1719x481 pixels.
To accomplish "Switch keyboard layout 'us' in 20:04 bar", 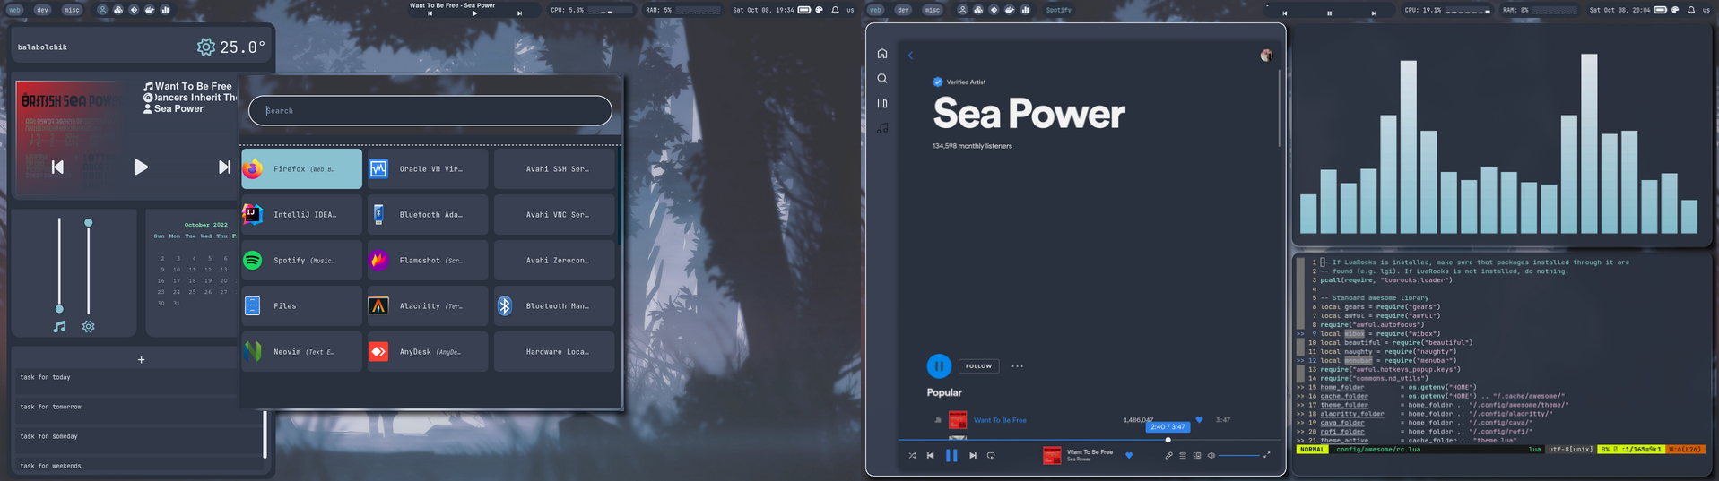I will point(1706,10).
